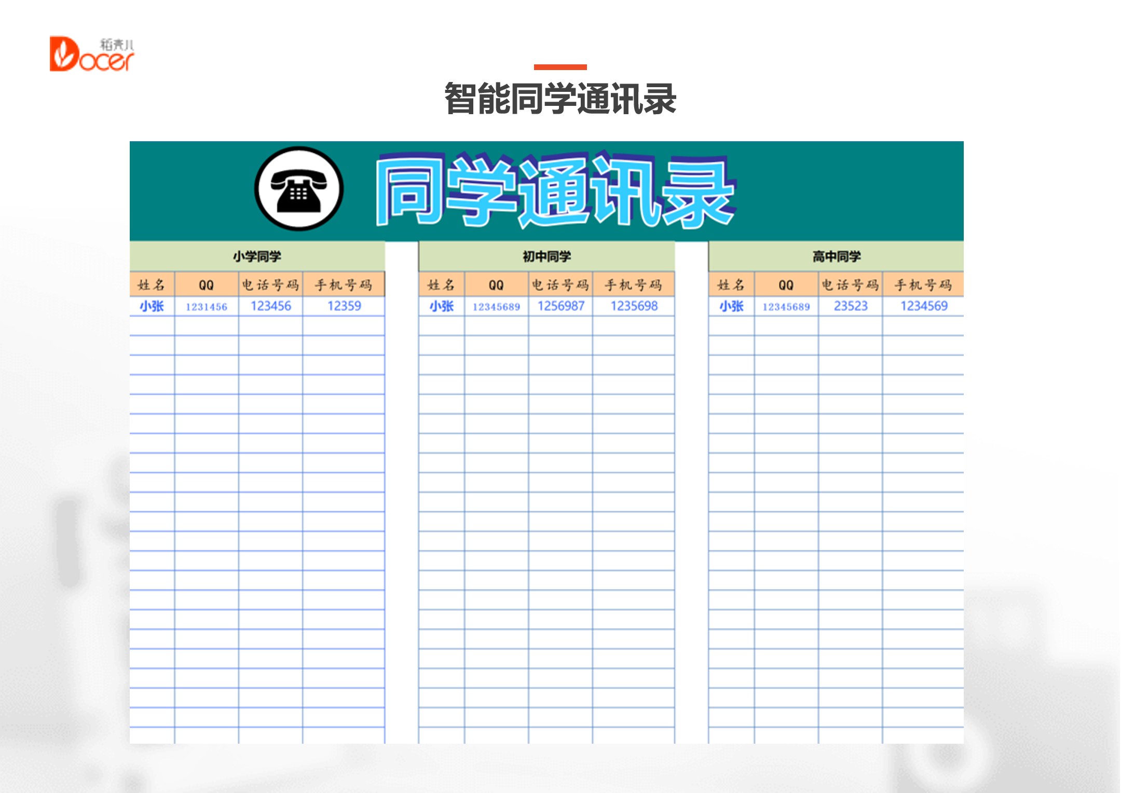Click the QQ header in the 小学同学 table
The image size is (1121, 793).
[x=206, y=284]
